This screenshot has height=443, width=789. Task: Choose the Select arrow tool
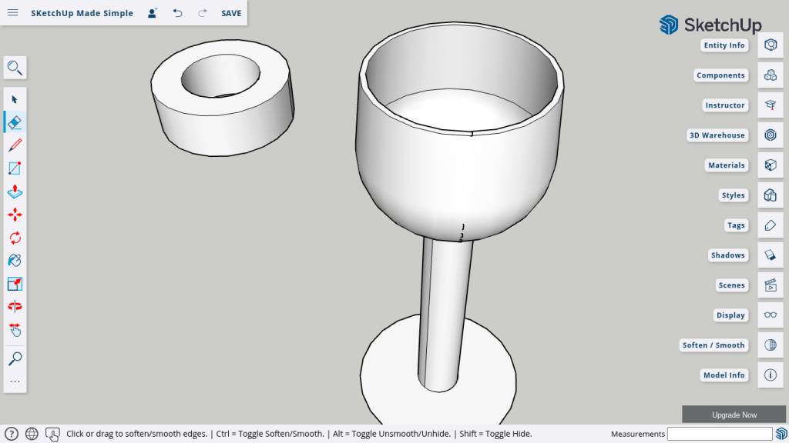[15, 99]
